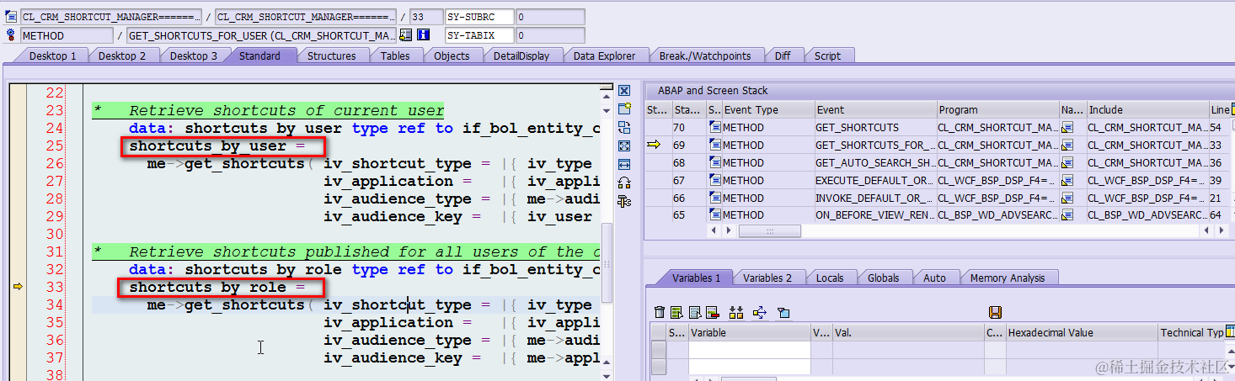The height and width of the screenshot is (381, 1235).
Task: Click the program source icon beside CL_CRM_SHORTCUT_MANAGER
Action: point(11,17)
